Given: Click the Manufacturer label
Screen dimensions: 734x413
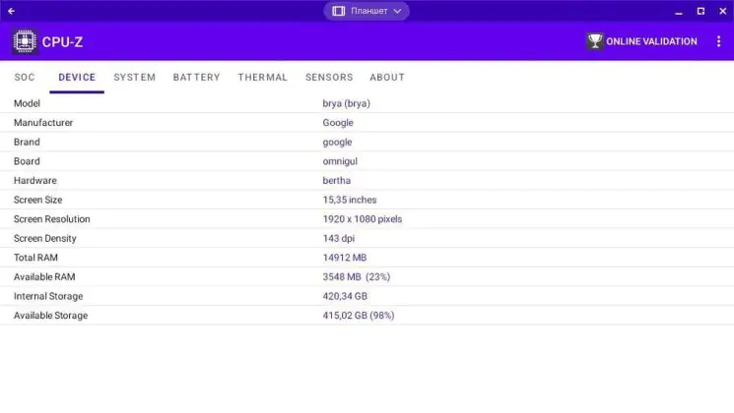Looking at the screenshot, I should pos(43,122).
